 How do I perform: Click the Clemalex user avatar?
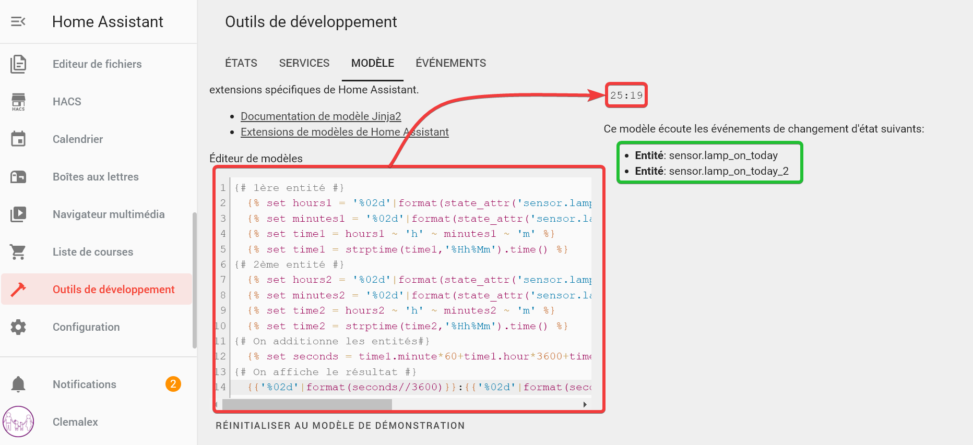[18, 422]
